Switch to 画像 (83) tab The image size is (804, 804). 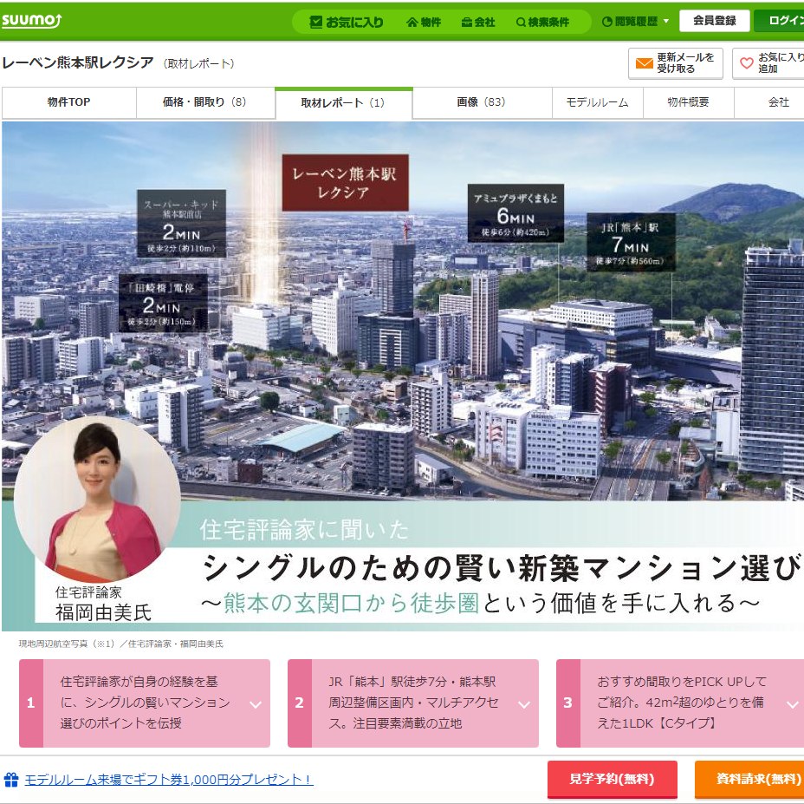[482, 102]
